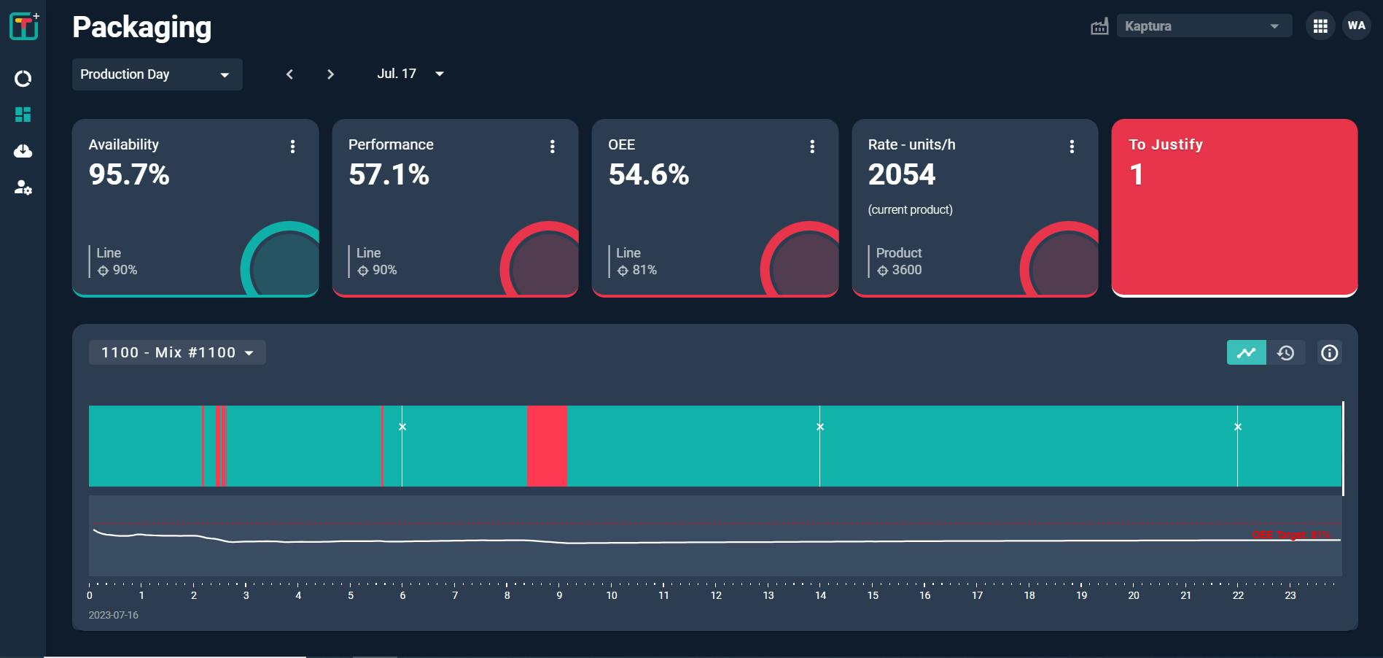Open the WA user profile menu
This screenshot has width=1383, height=658.
point(1357,26)
